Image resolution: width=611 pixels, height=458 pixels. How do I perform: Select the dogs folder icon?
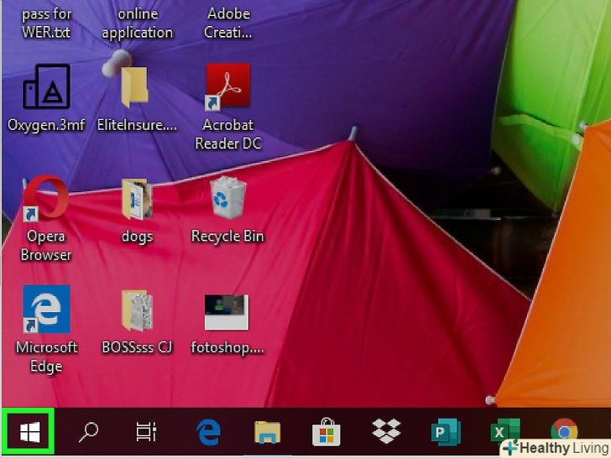(136, 199)
